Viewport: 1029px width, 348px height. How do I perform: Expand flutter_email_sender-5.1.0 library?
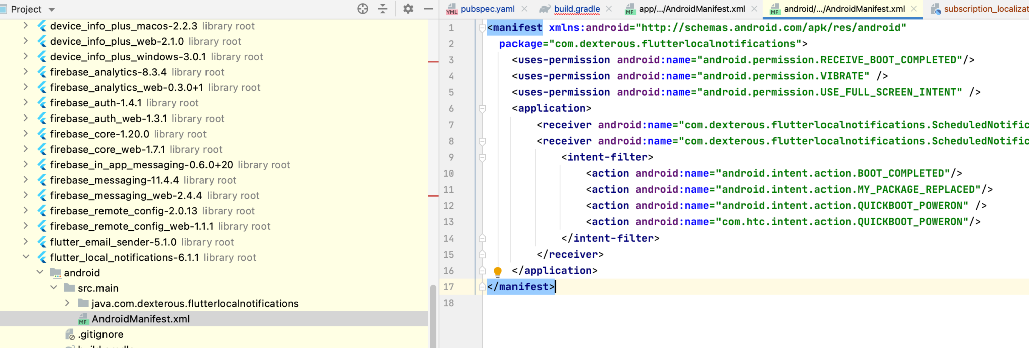[x=26, y=242]
